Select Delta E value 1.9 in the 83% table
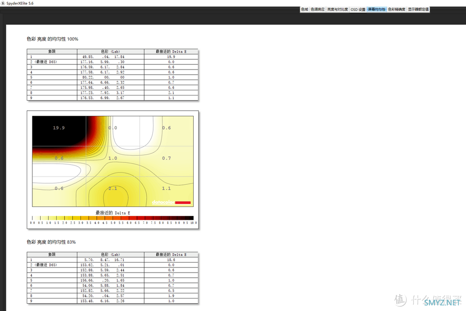 (x=171, y=296)
